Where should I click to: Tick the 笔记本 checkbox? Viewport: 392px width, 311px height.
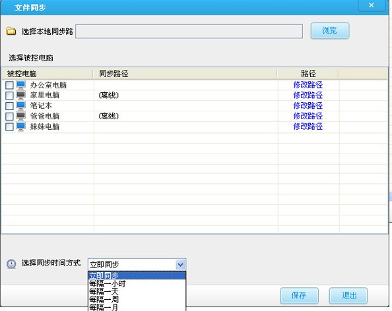pos(9,106)
